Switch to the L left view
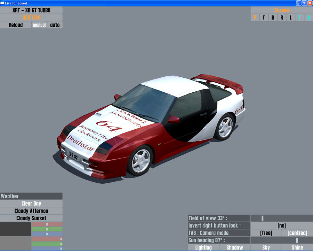Viewport: 313px width, 251px height. 291,18
